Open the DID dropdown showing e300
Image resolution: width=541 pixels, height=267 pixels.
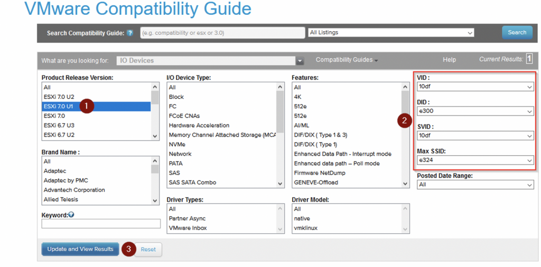click(x=475, y=111)
